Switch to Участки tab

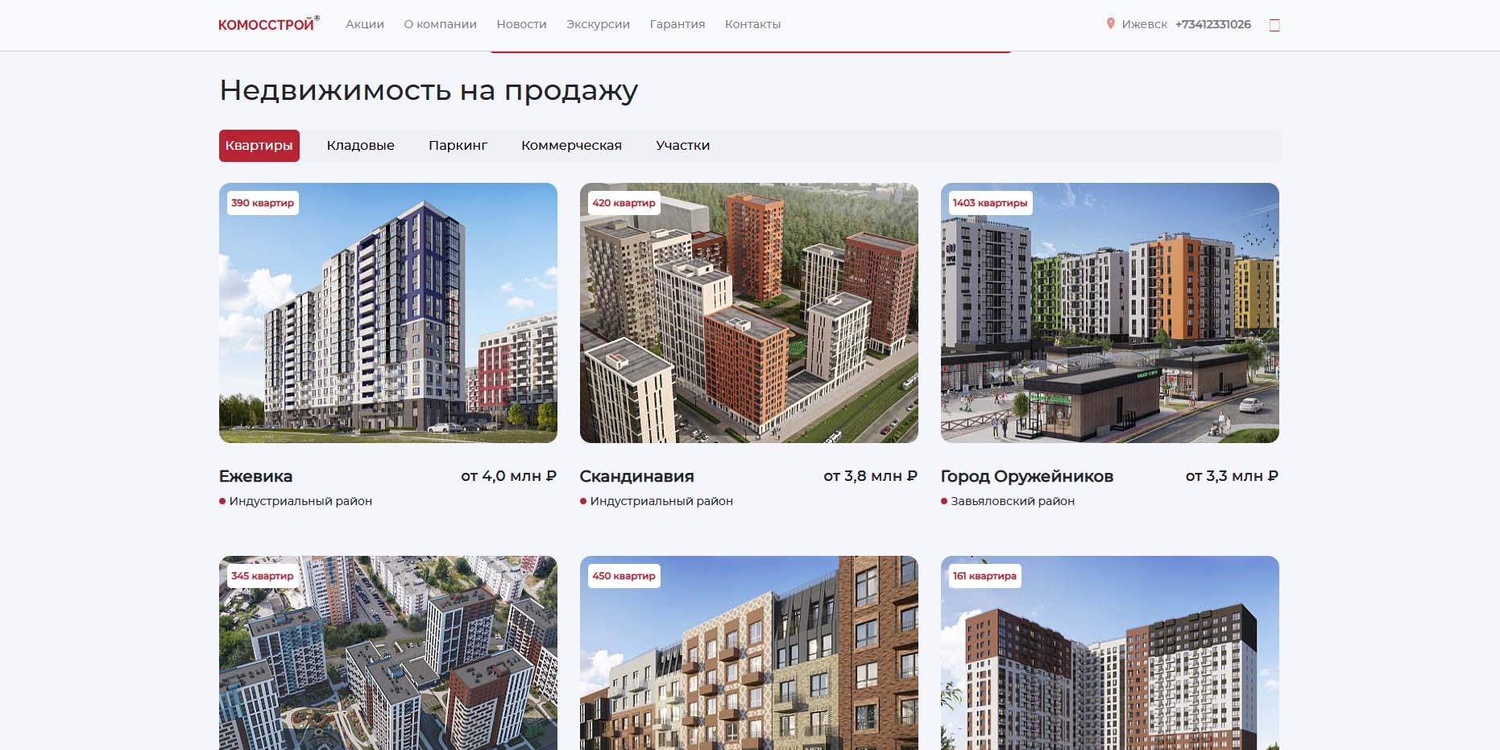(x=682, y=146)
